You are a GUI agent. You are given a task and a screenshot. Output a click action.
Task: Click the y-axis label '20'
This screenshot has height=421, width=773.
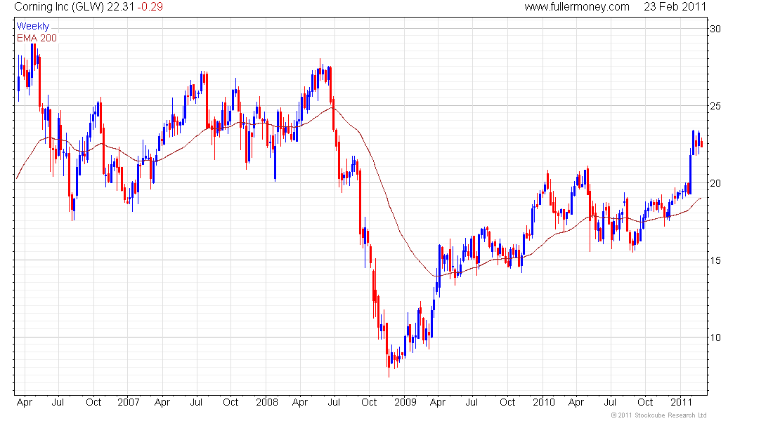pyautogui.click(x=715, y=183)
